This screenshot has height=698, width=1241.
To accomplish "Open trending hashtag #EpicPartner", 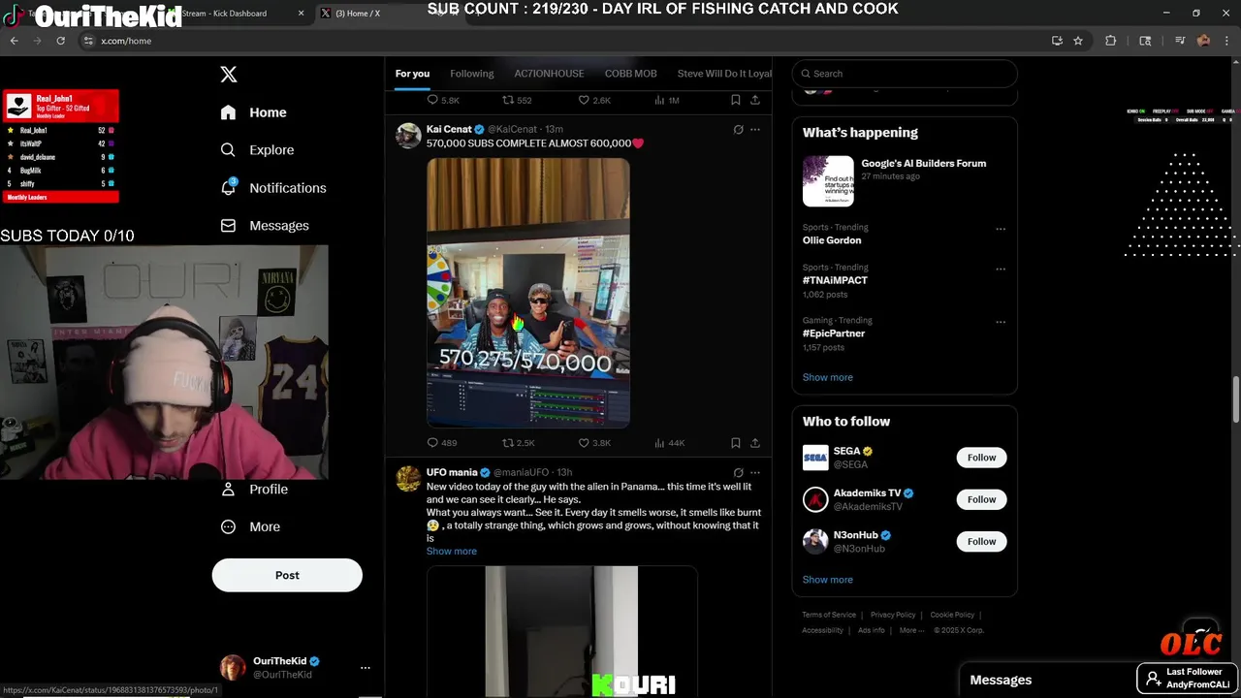I will (x=834, y=333).
